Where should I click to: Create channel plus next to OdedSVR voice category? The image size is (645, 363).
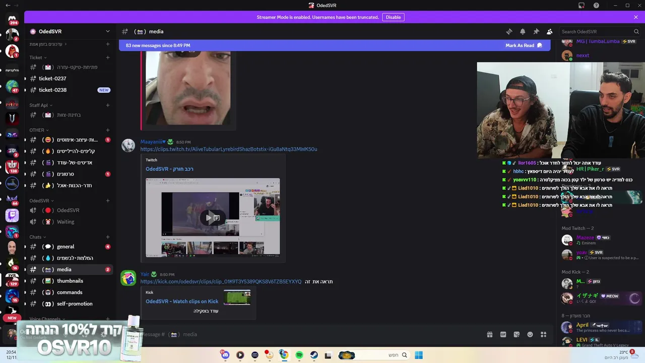pyautogui.click(x=107, y=201)
